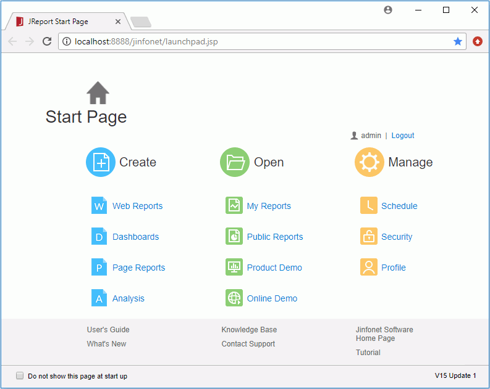Image resolution: width=490 pixels, height=389 pixels.
Task: Click the Dashboards D icon
Action: click(x=99, y=236)
